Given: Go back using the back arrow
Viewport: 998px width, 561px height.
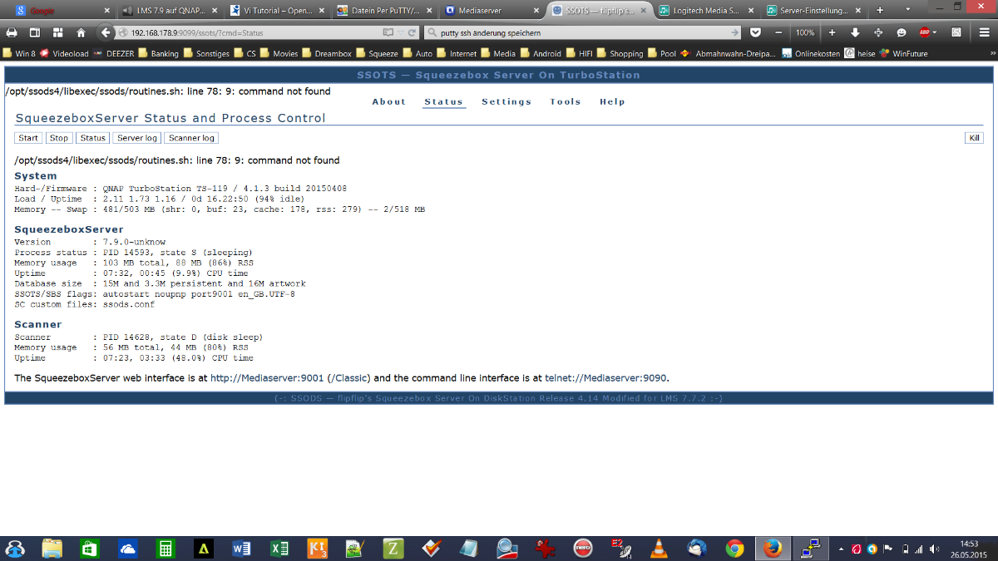Looking at the screenshot, I should (x=105, y=32).
